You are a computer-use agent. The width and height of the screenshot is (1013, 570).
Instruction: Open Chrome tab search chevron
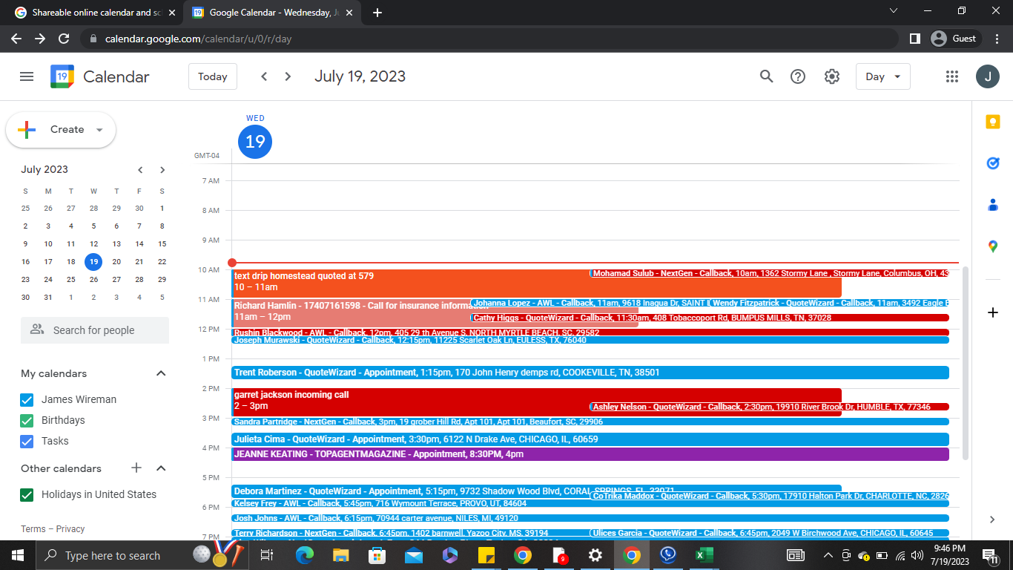coord(894,12)
